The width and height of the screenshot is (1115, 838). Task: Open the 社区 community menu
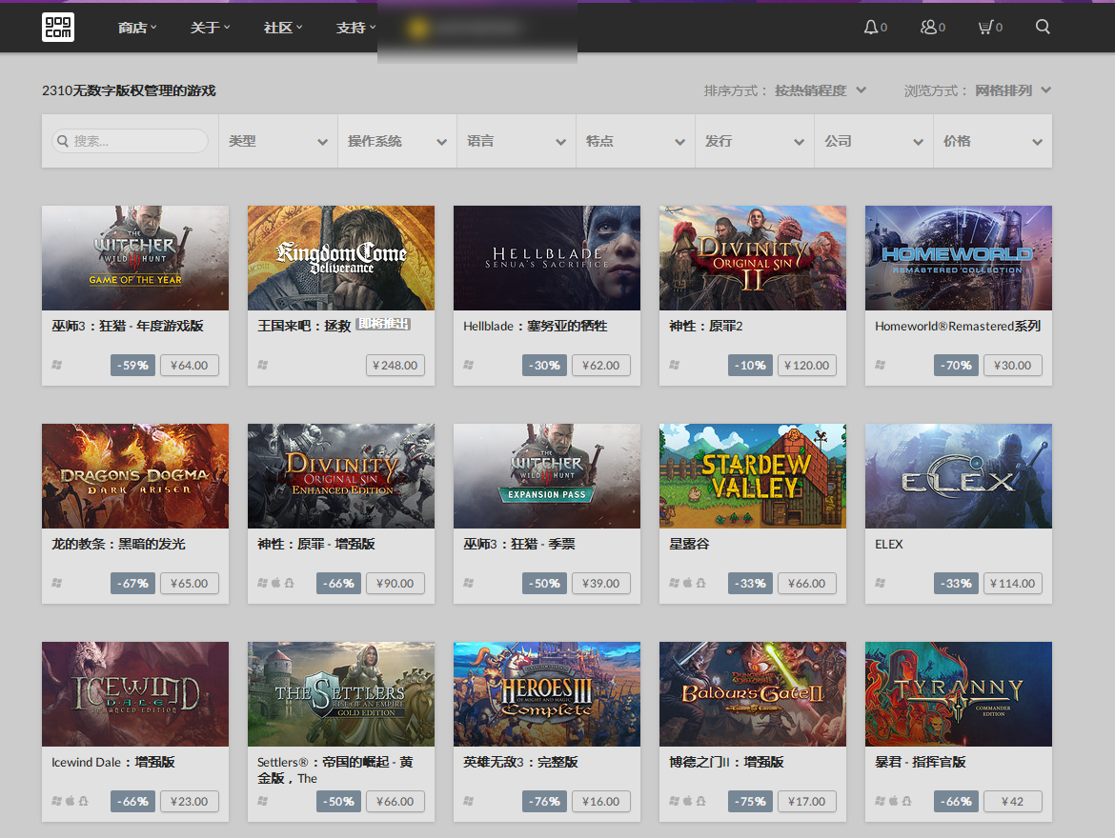(x=283, y=28)
